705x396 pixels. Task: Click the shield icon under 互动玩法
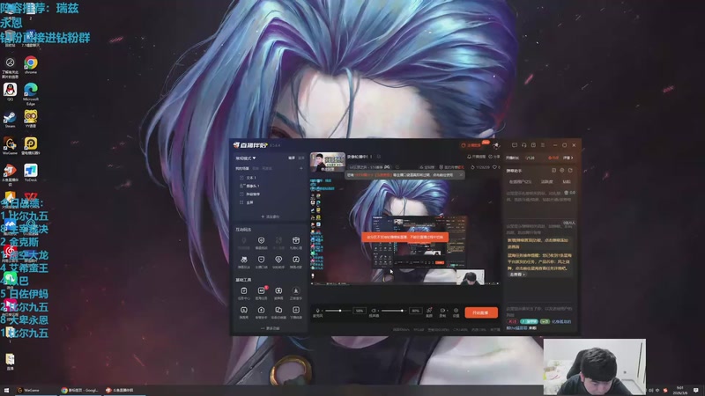[261, 241]
